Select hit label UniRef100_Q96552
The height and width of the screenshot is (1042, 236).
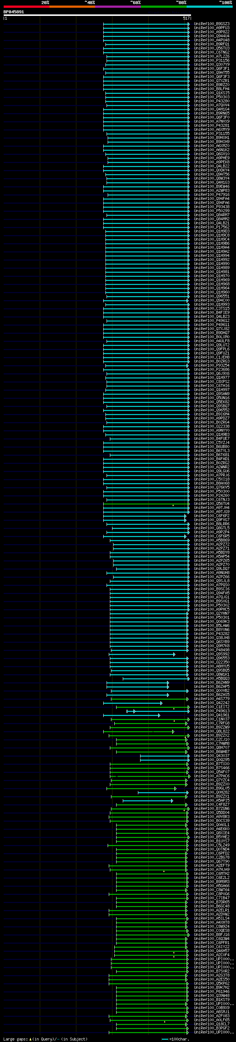[x=212, y=410]
